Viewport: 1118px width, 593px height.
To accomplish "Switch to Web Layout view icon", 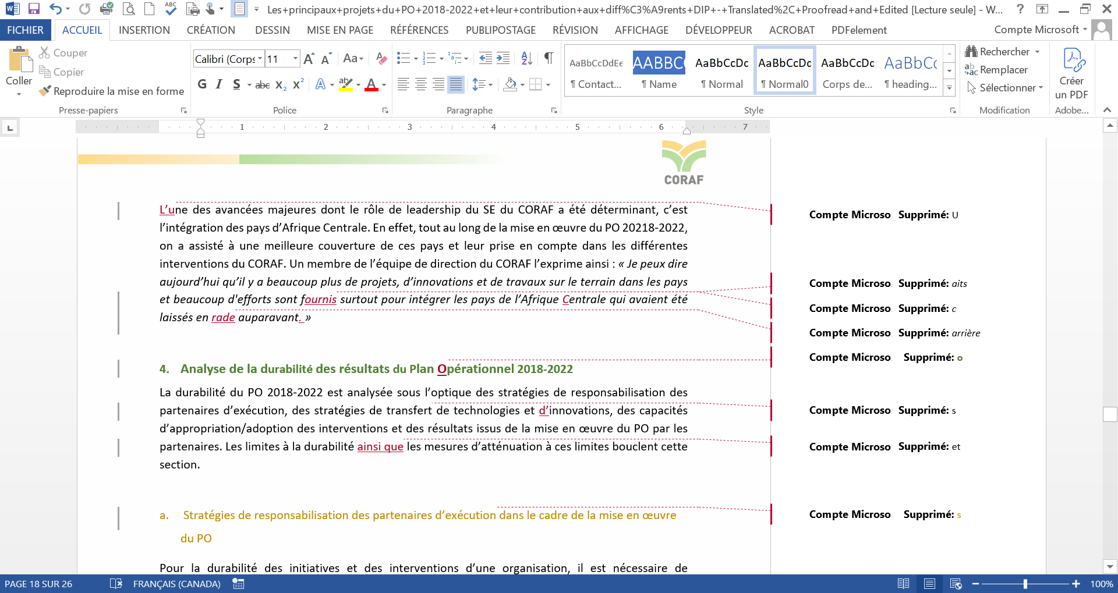I will click(x=956, y=584).
